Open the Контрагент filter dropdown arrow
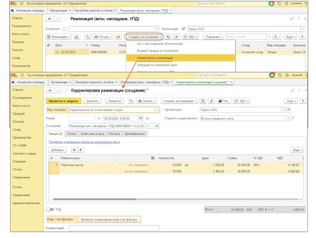 [x=157, y=29]
